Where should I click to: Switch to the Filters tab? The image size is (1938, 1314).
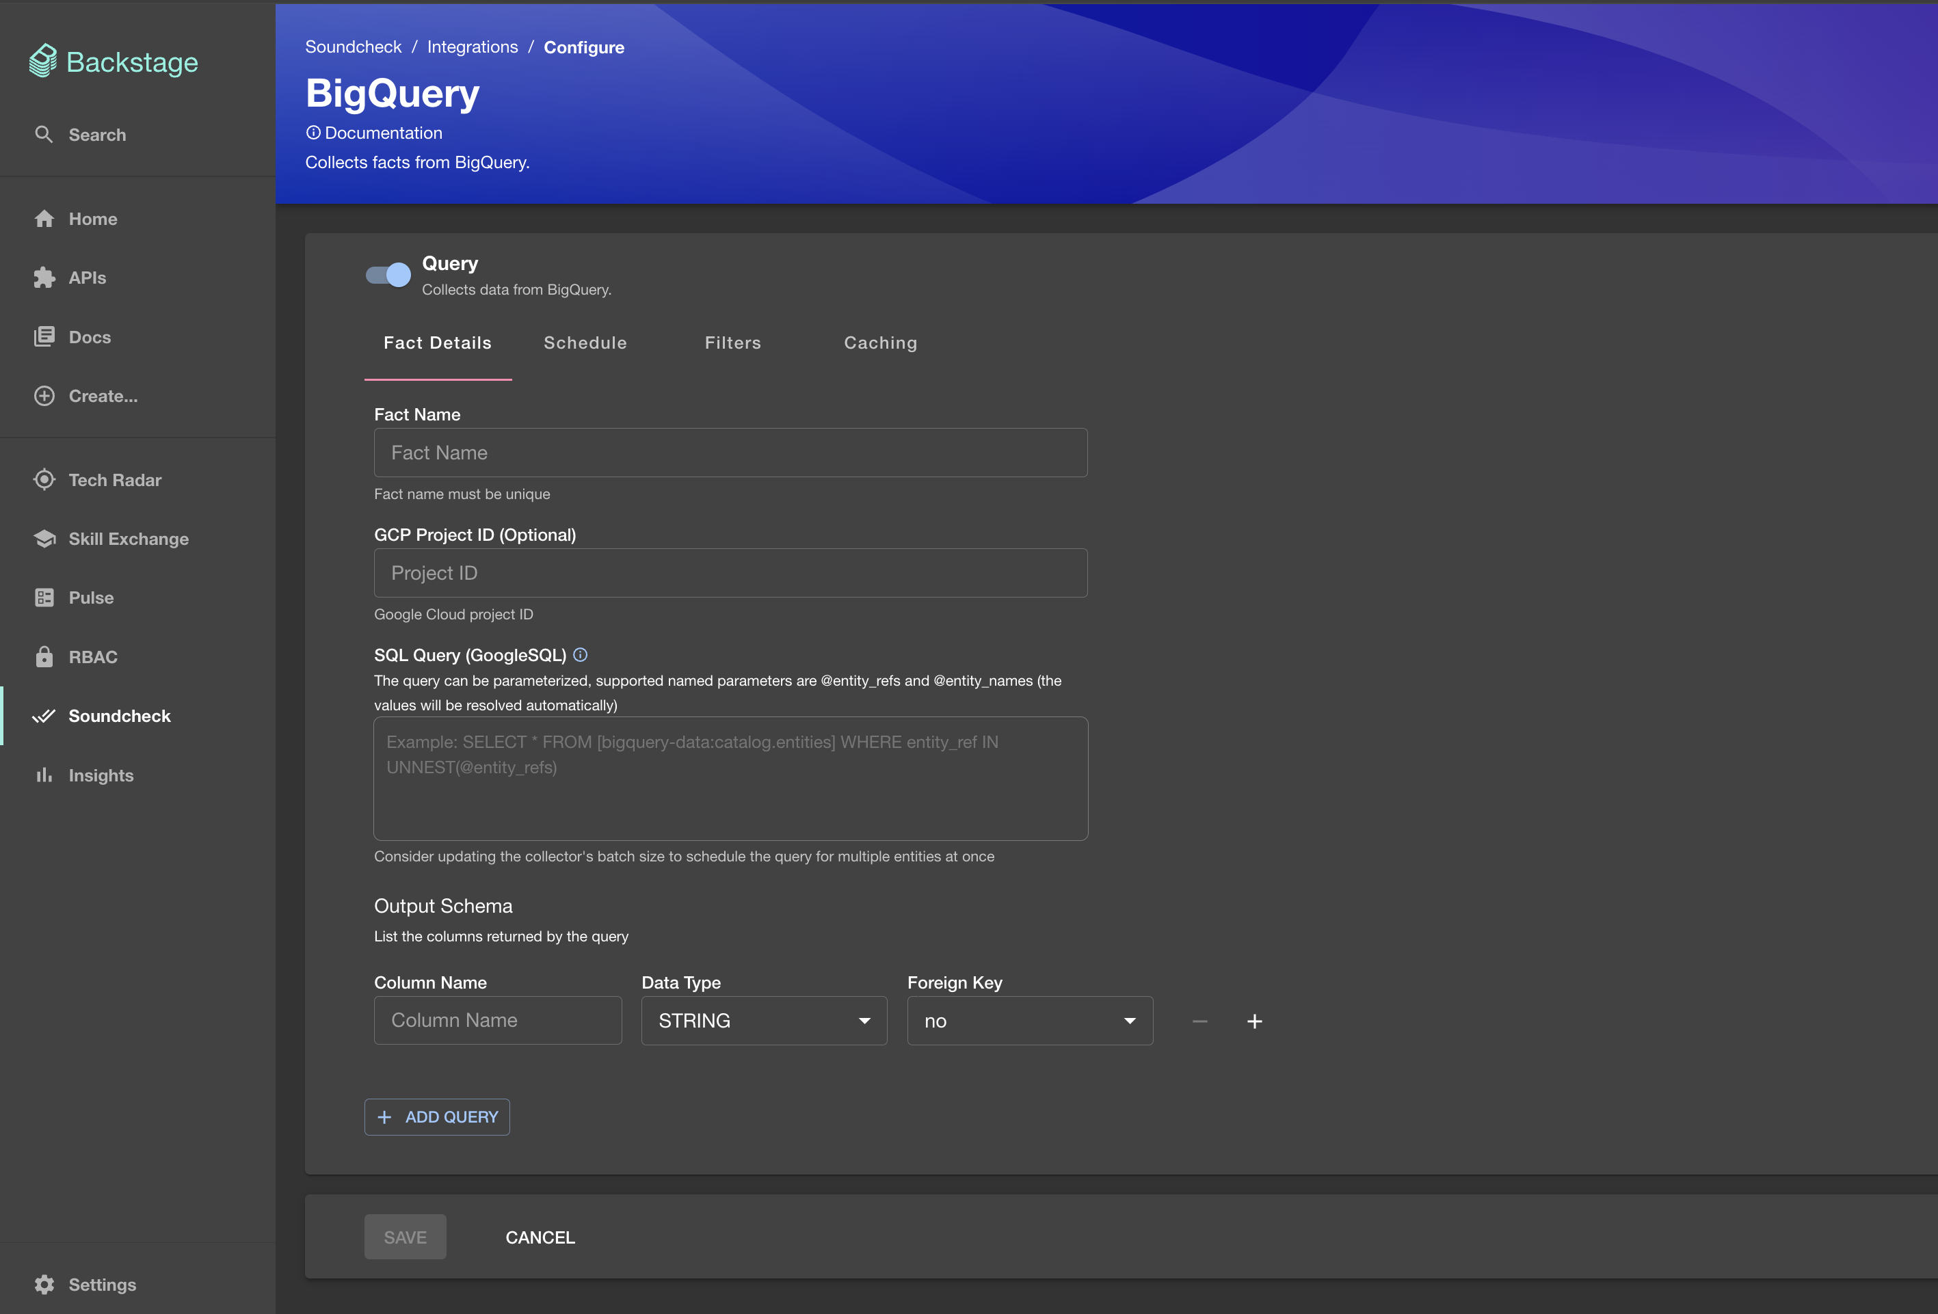[734, 342]
